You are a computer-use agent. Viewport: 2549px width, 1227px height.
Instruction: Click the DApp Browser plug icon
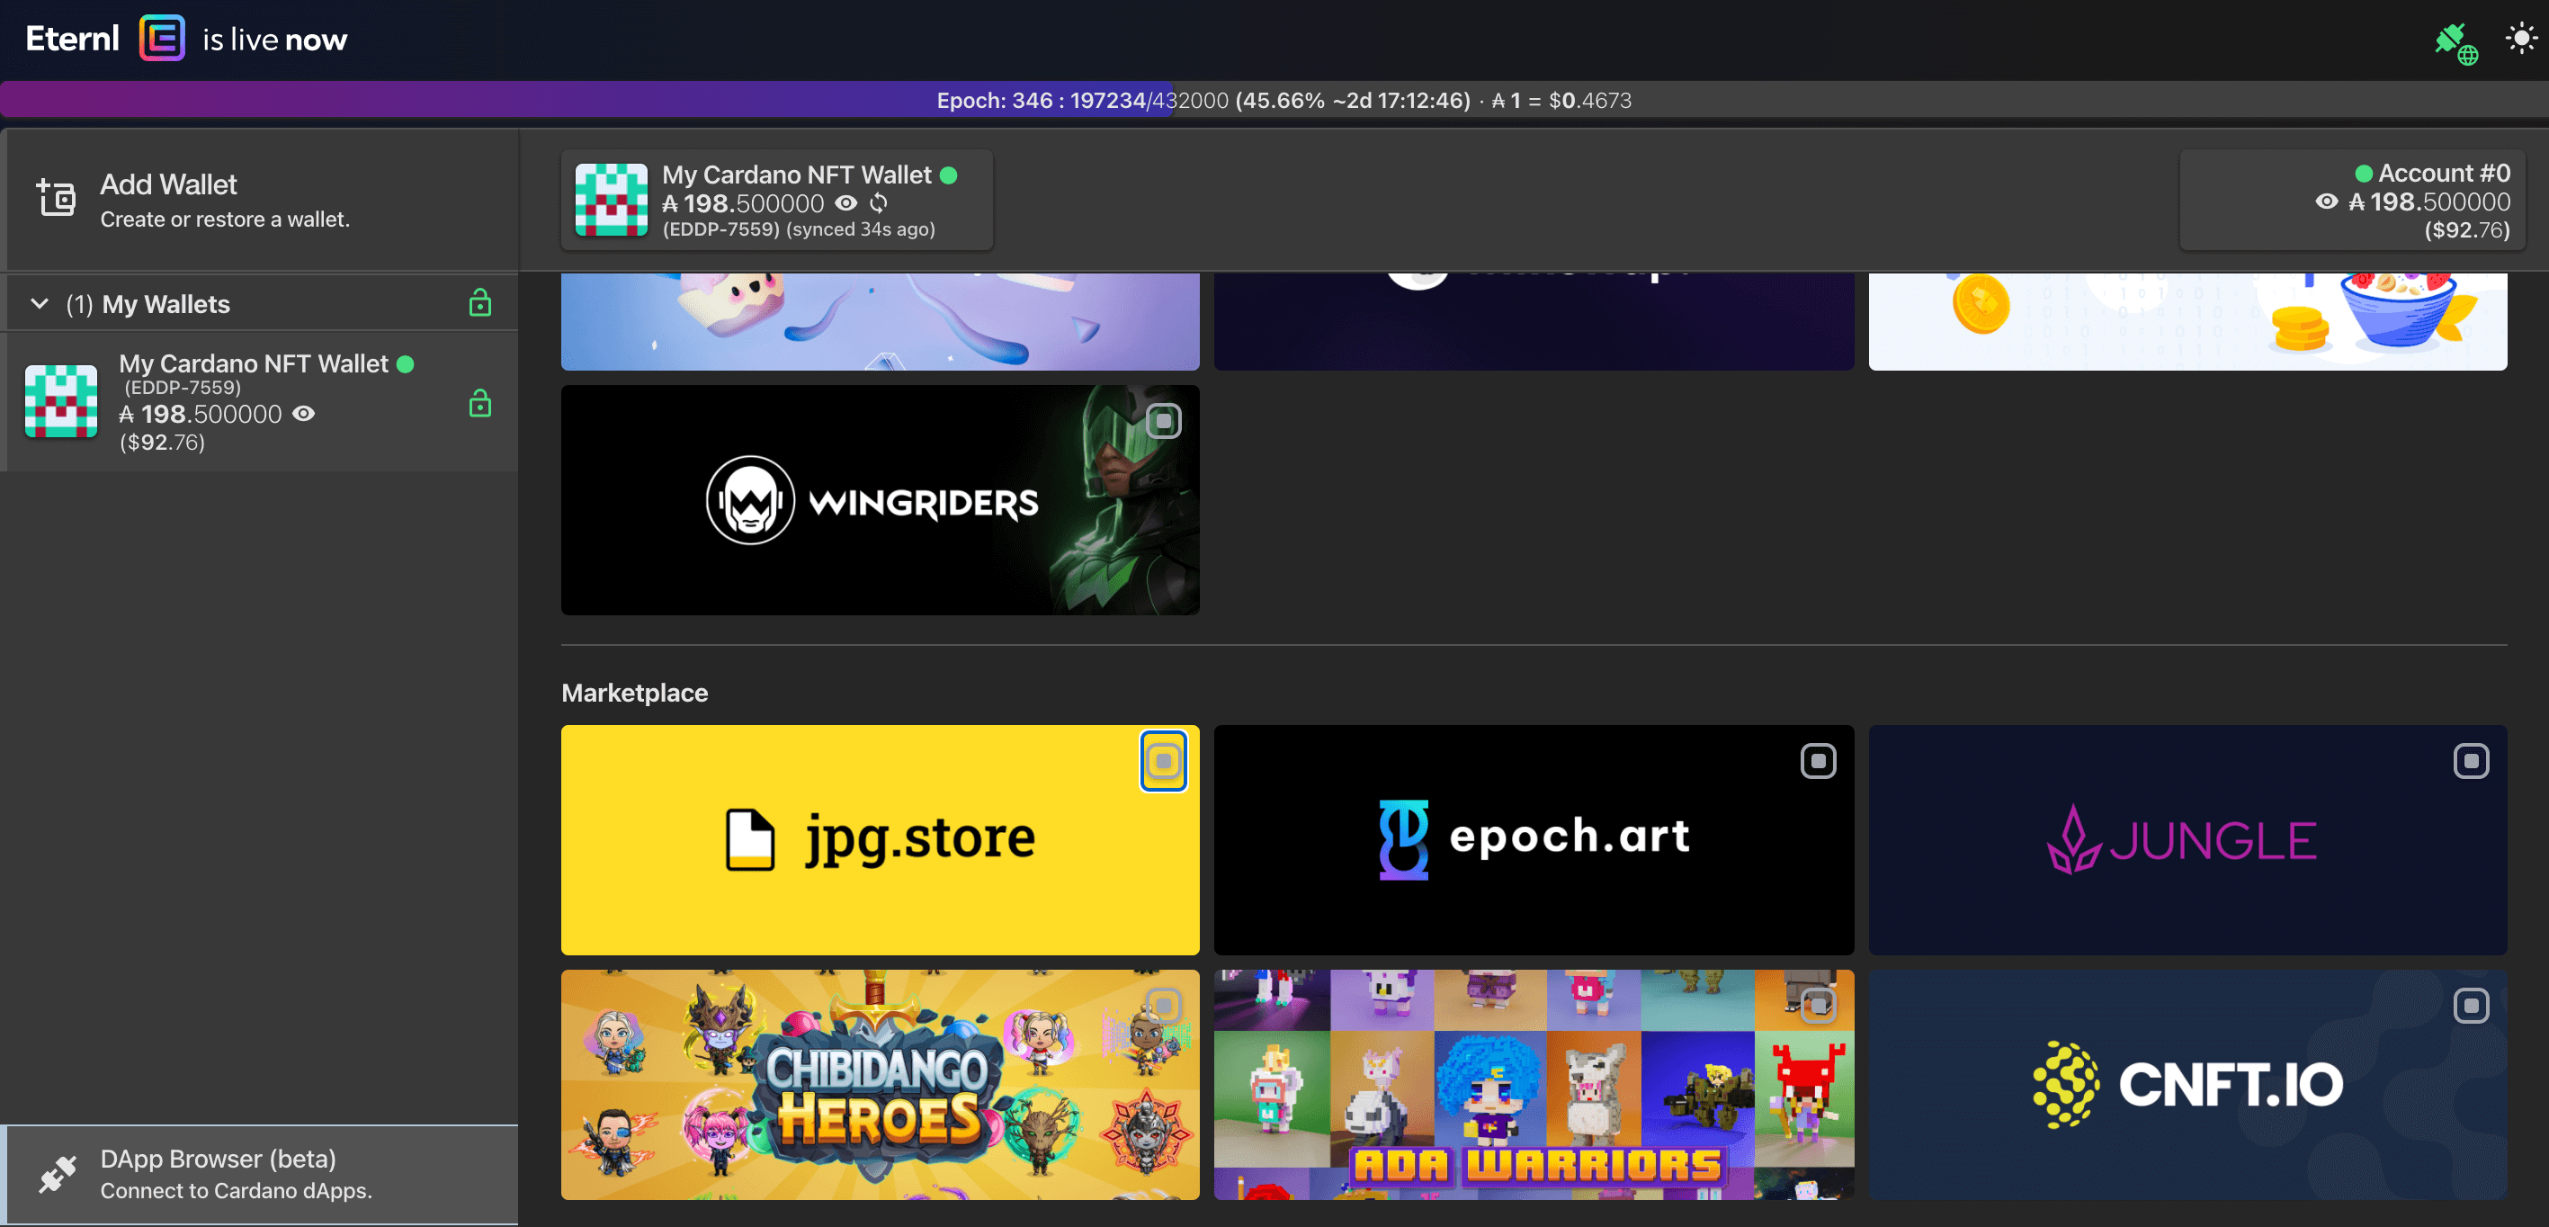tap(58, 1175)
